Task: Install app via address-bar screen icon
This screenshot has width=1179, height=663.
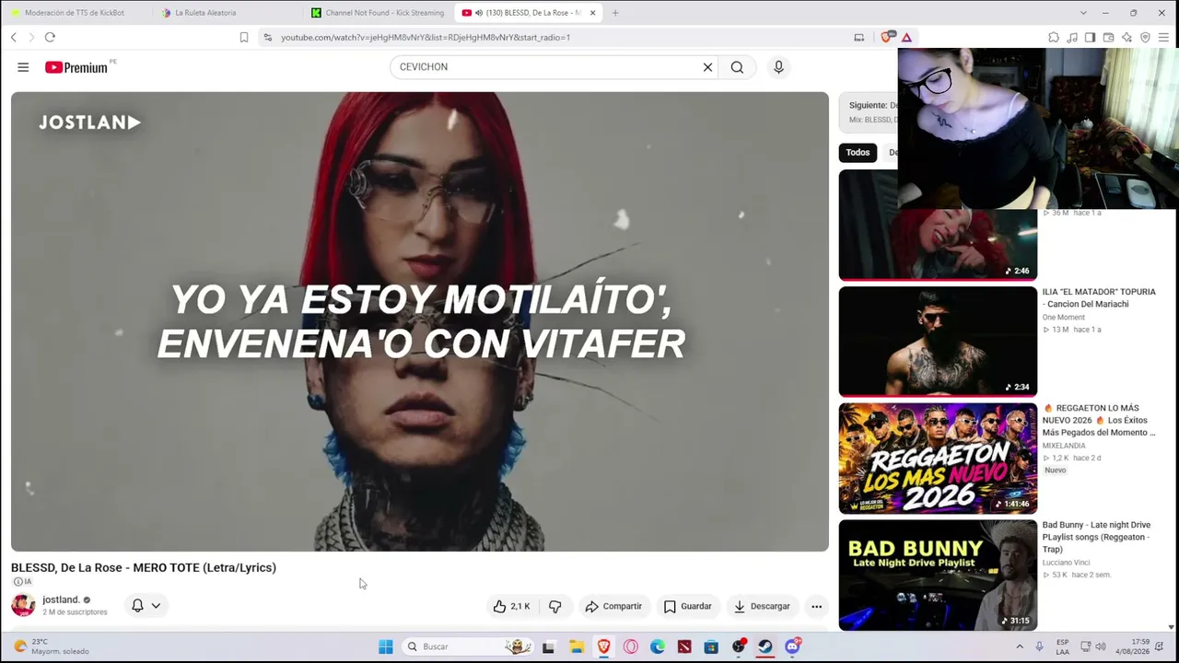Action: click(x=859, y=37)
